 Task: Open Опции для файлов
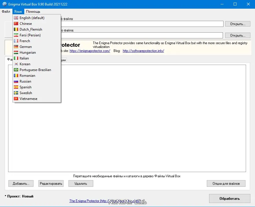click(x=226, y=184)
